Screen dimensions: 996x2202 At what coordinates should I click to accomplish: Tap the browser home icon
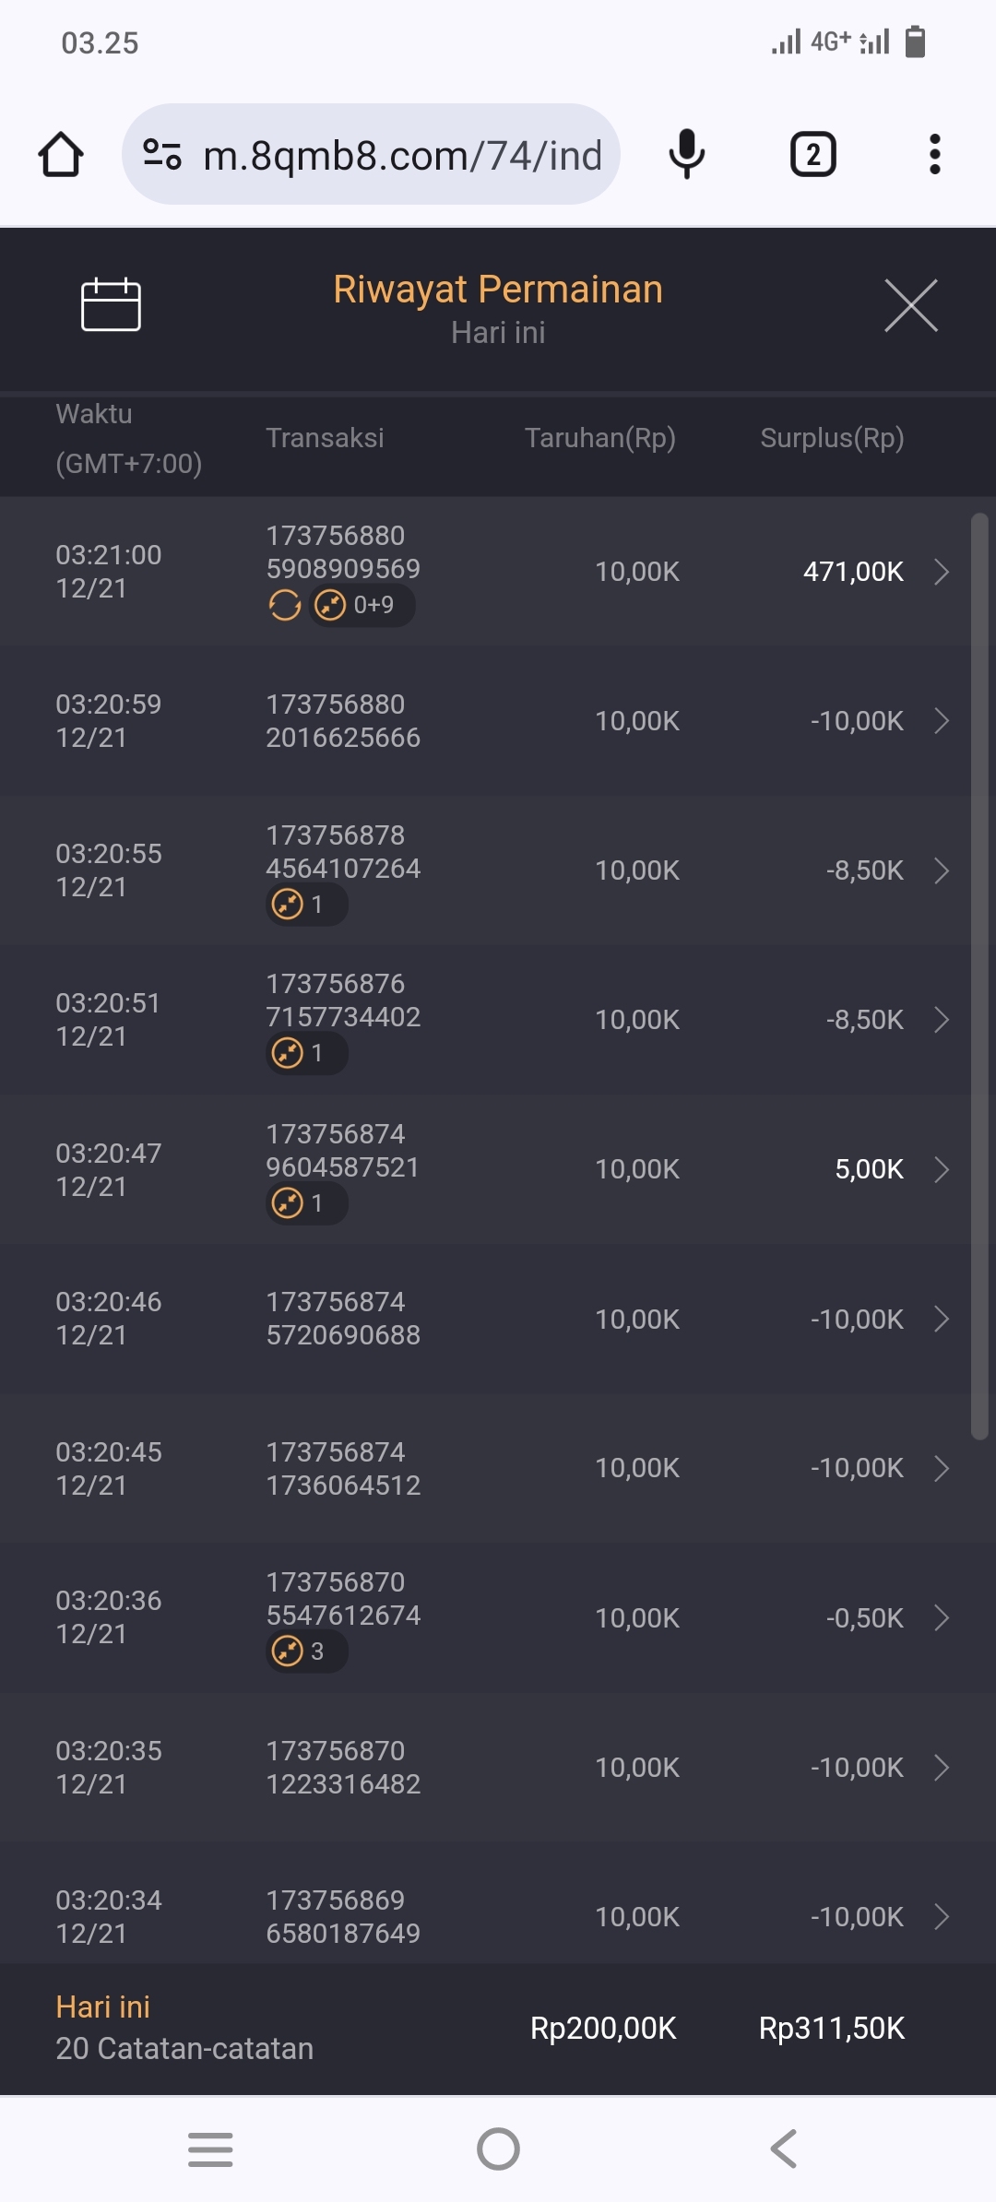(x=61, y=154)
